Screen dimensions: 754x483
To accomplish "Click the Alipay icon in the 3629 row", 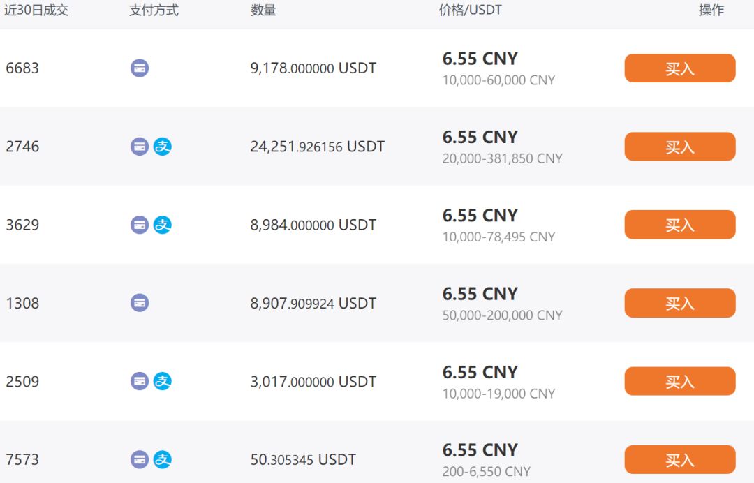I will pos(163,225).
